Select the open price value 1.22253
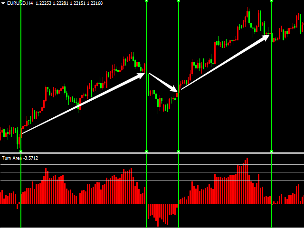Viewport: 304px width, 228px height. coord(44,3)
